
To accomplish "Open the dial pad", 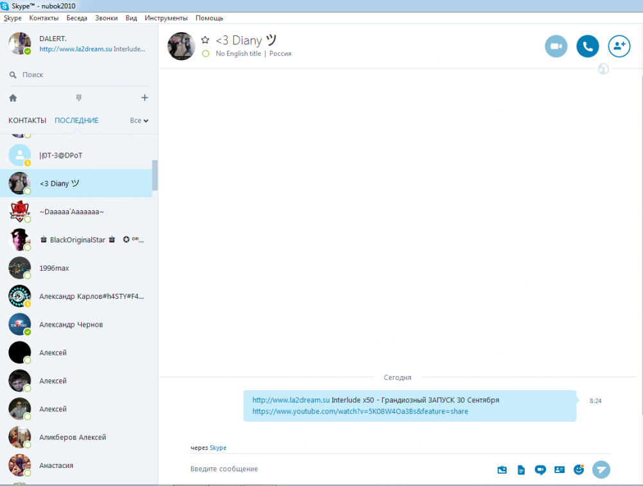I will [x=78, y=98].
